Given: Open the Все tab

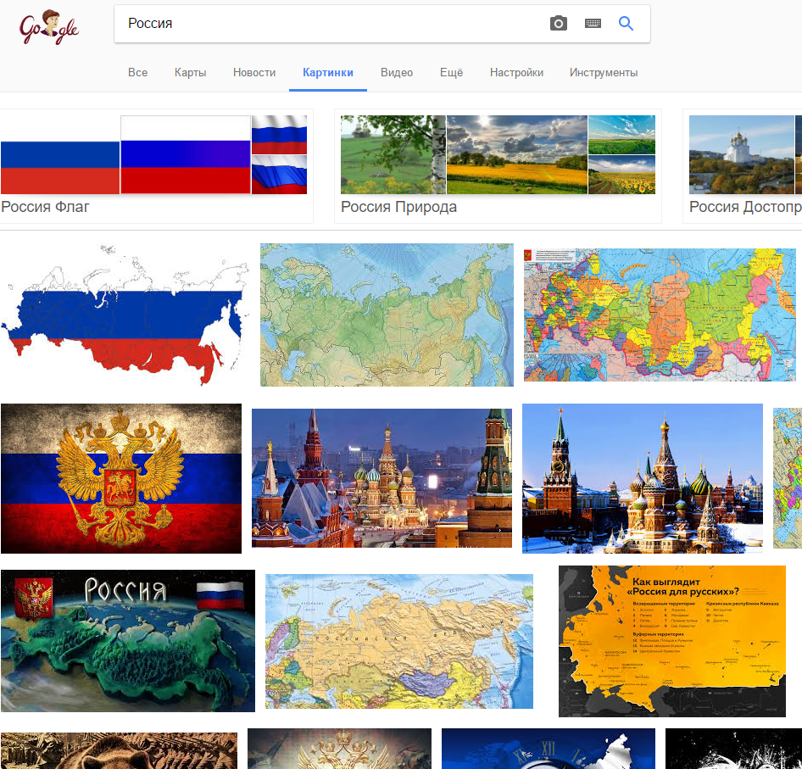Looking at the screenshot, I should pos(137,73).
